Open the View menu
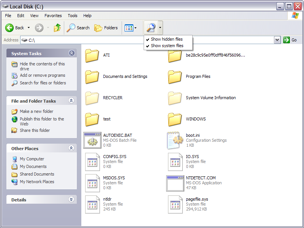304x228 pixels. (34, 16)
